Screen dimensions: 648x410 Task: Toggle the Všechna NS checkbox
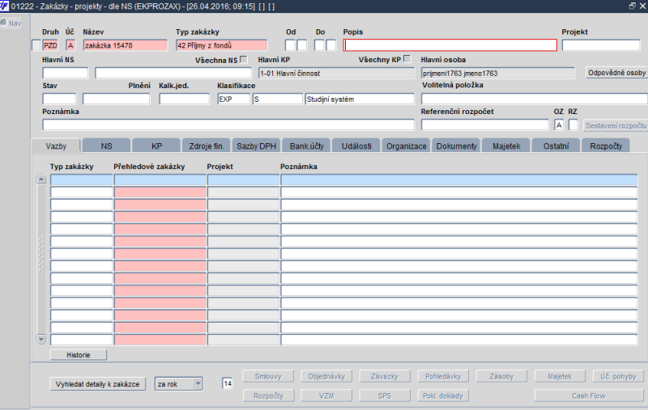point(244,60)
